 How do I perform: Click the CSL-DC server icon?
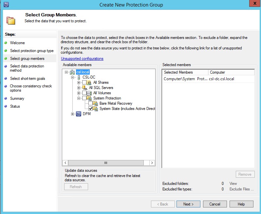pos(79,77)
